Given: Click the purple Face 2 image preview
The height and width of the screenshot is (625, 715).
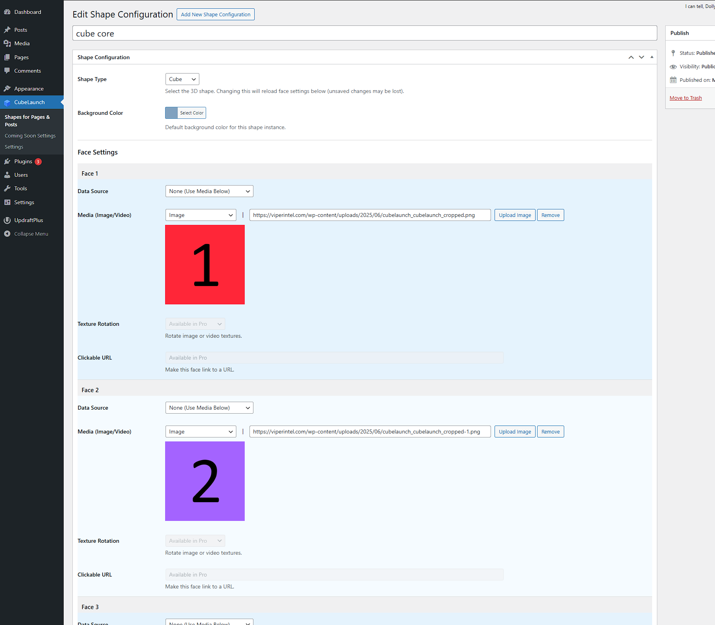Looking at the screenshot, I should coord(205,481).
